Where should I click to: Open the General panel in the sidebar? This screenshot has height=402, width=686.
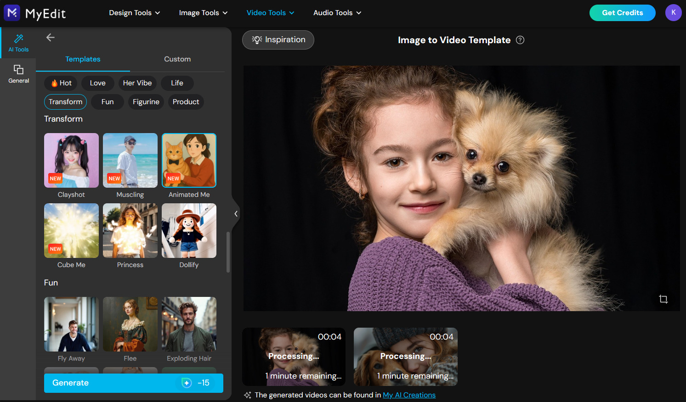tap(18, 73)
